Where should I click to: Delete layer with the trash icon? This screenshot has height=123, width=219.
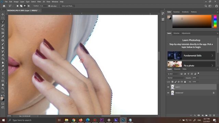[x=214, y=115]
